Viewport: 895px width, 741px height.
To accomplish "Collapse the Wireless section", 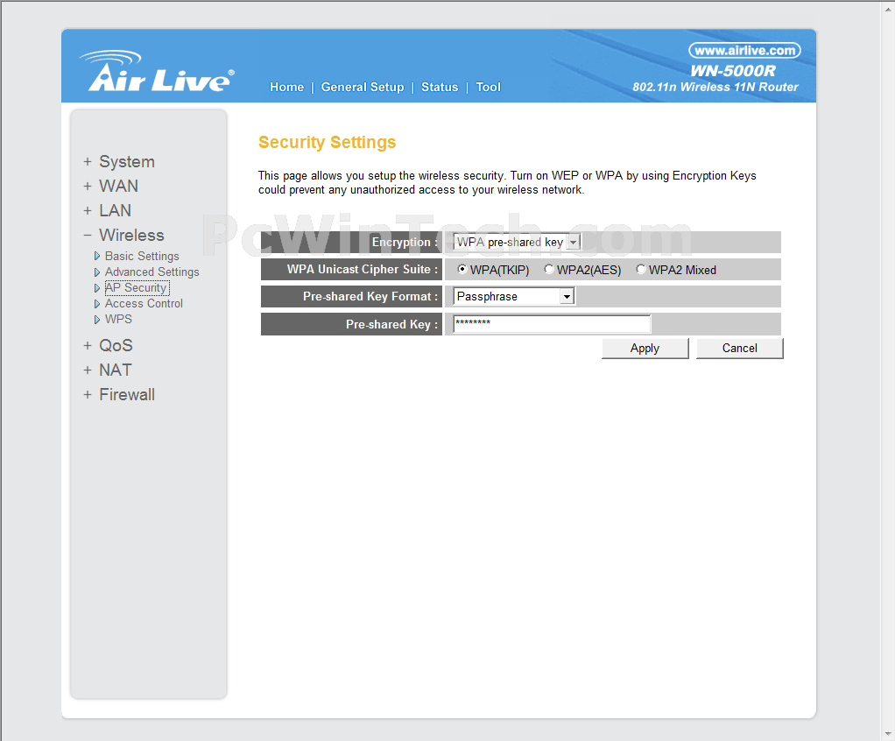I will coord(123,236).
